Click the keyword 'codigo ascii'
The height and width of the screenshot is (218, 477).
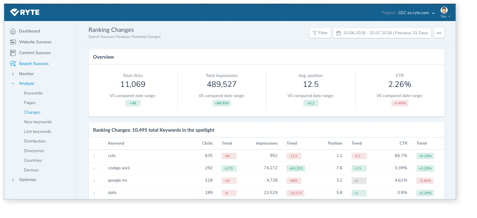point(119,168)
